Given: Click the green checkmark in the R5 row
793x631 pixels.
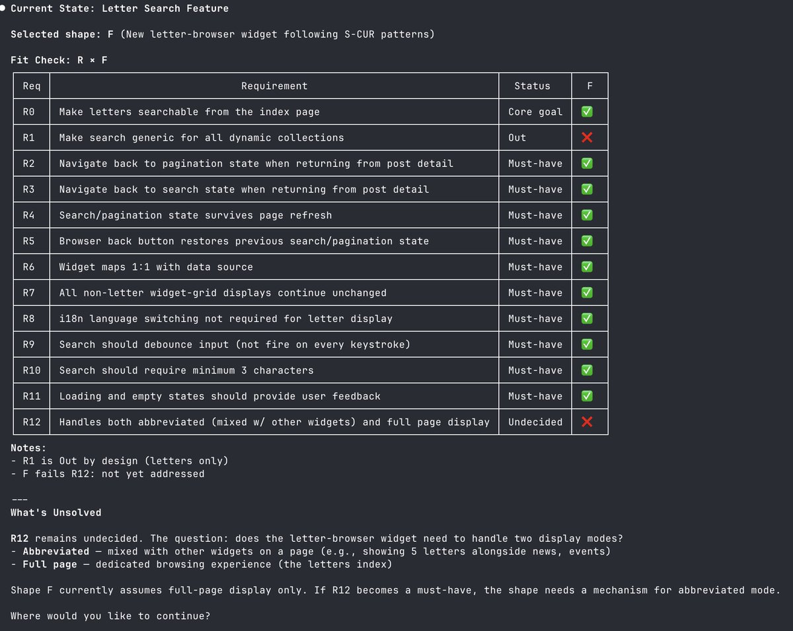Looking at the screenshot, I should point(586,241).
